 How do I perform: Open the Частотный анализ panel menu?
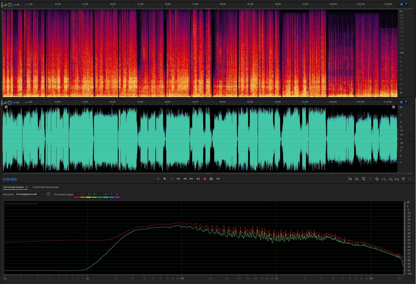point(27,187)
